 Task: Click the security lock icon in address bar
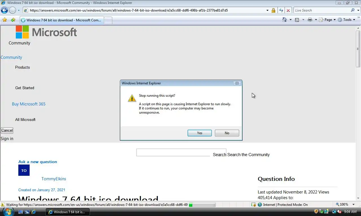[273, 10]
